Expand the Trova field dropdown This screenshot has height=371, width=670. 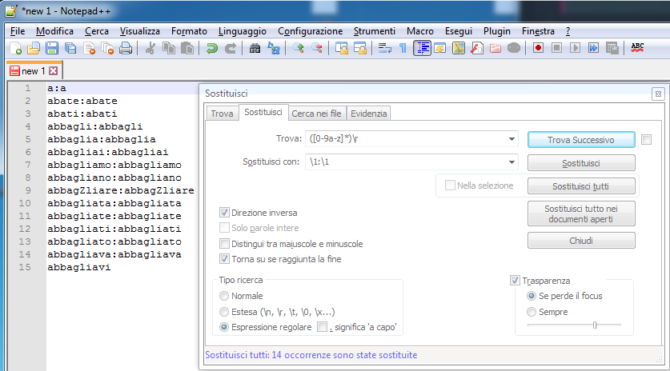512,139
